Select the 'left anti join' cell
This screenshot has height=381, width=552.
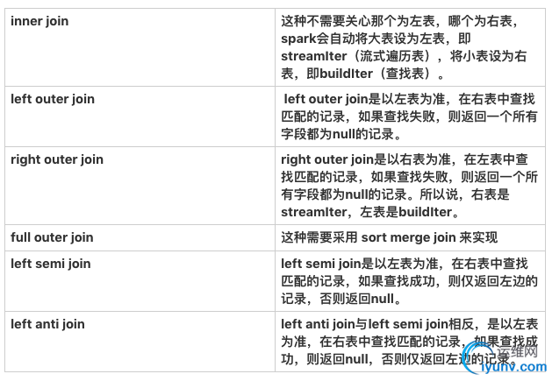coord(140,342)
